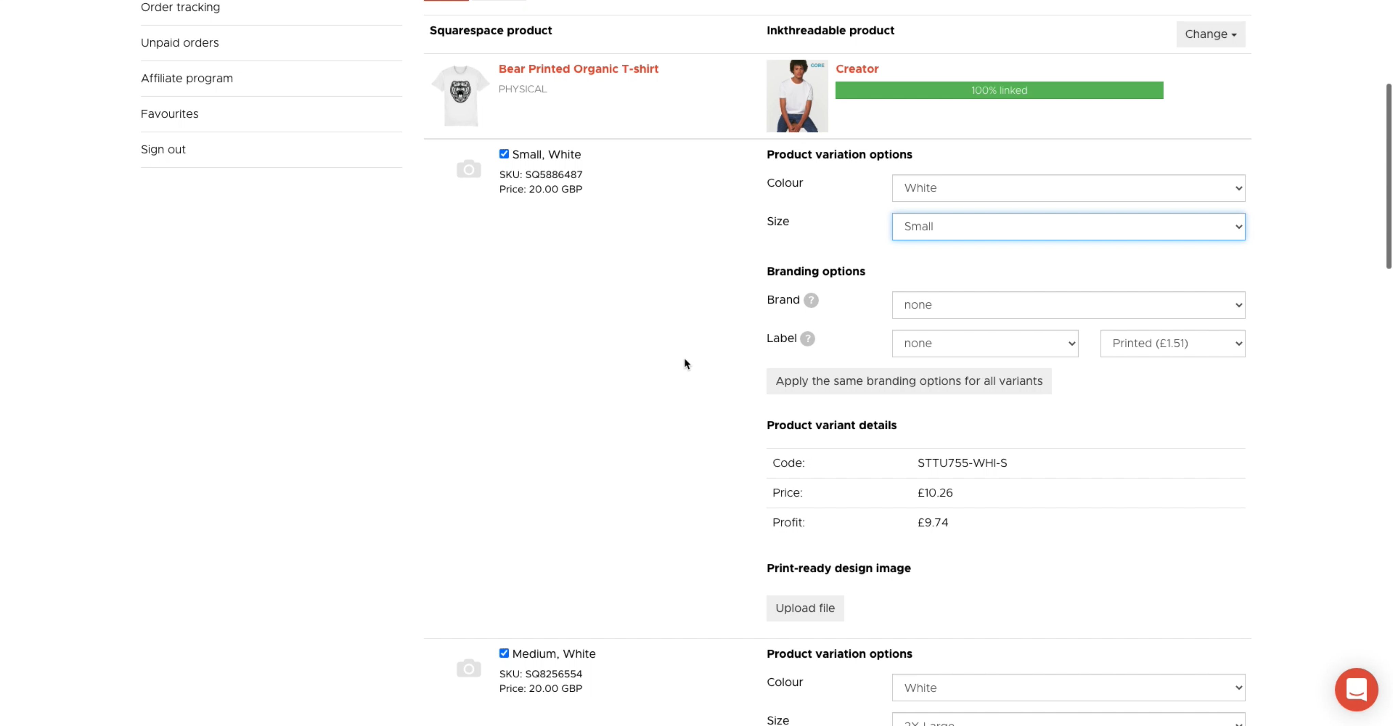The height and width of the screenshot is (726, 1393).
Task: Click the Bear T-shirt product thumbnail
Action: (x=460, y=96)
